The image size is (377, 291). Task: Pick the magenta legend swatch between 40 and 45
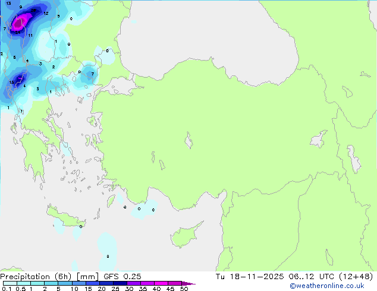[161, 283]
